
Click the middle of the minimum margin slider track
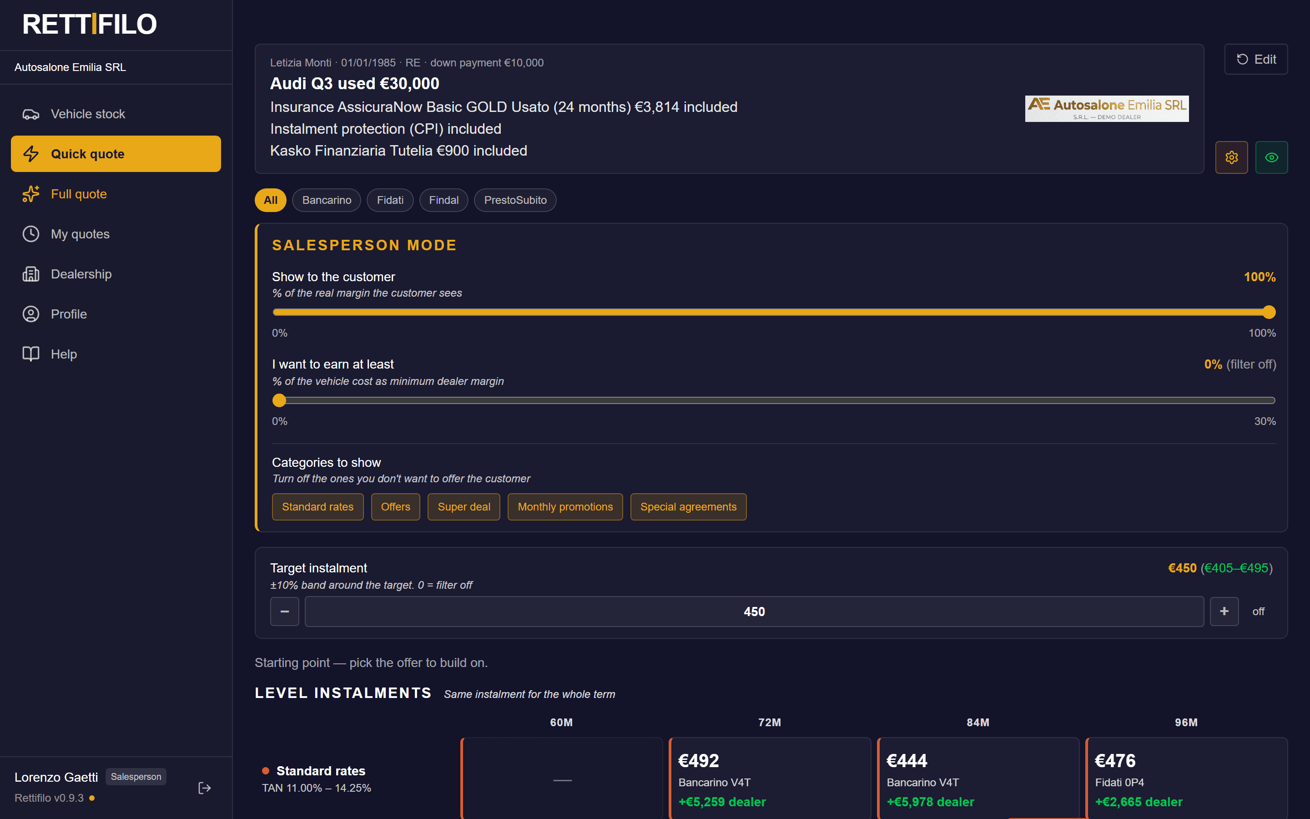(774, 401)
